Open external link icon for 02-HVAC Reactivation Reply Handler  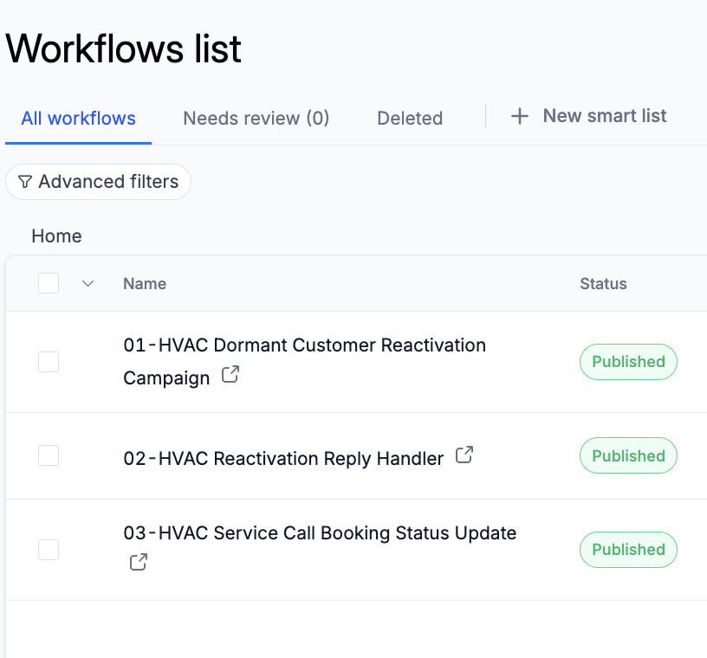click(464, 455)
